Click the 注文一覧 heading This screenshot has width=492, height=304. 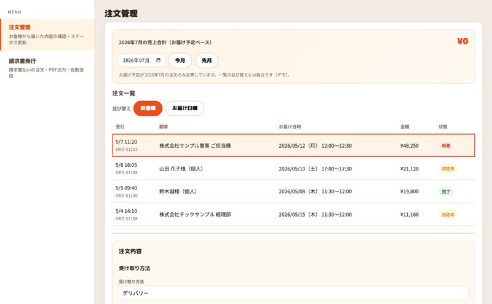tap(124, 94)
